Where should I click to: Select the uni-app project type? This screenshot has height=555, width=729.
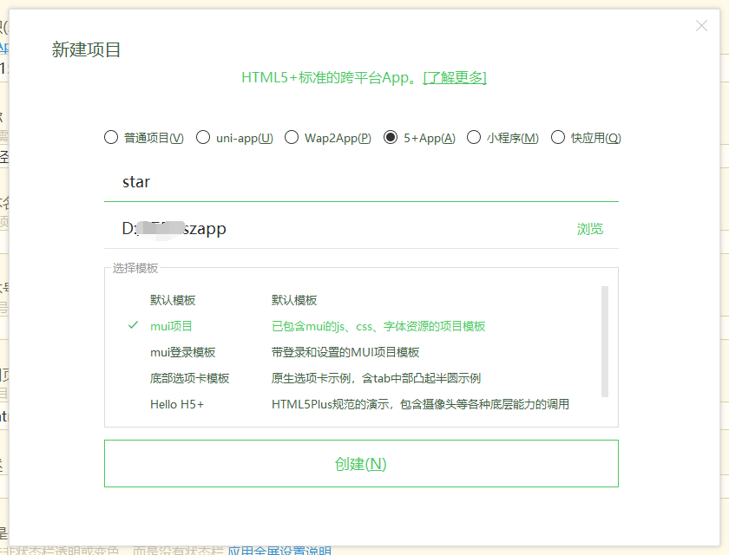pos(203,137)
